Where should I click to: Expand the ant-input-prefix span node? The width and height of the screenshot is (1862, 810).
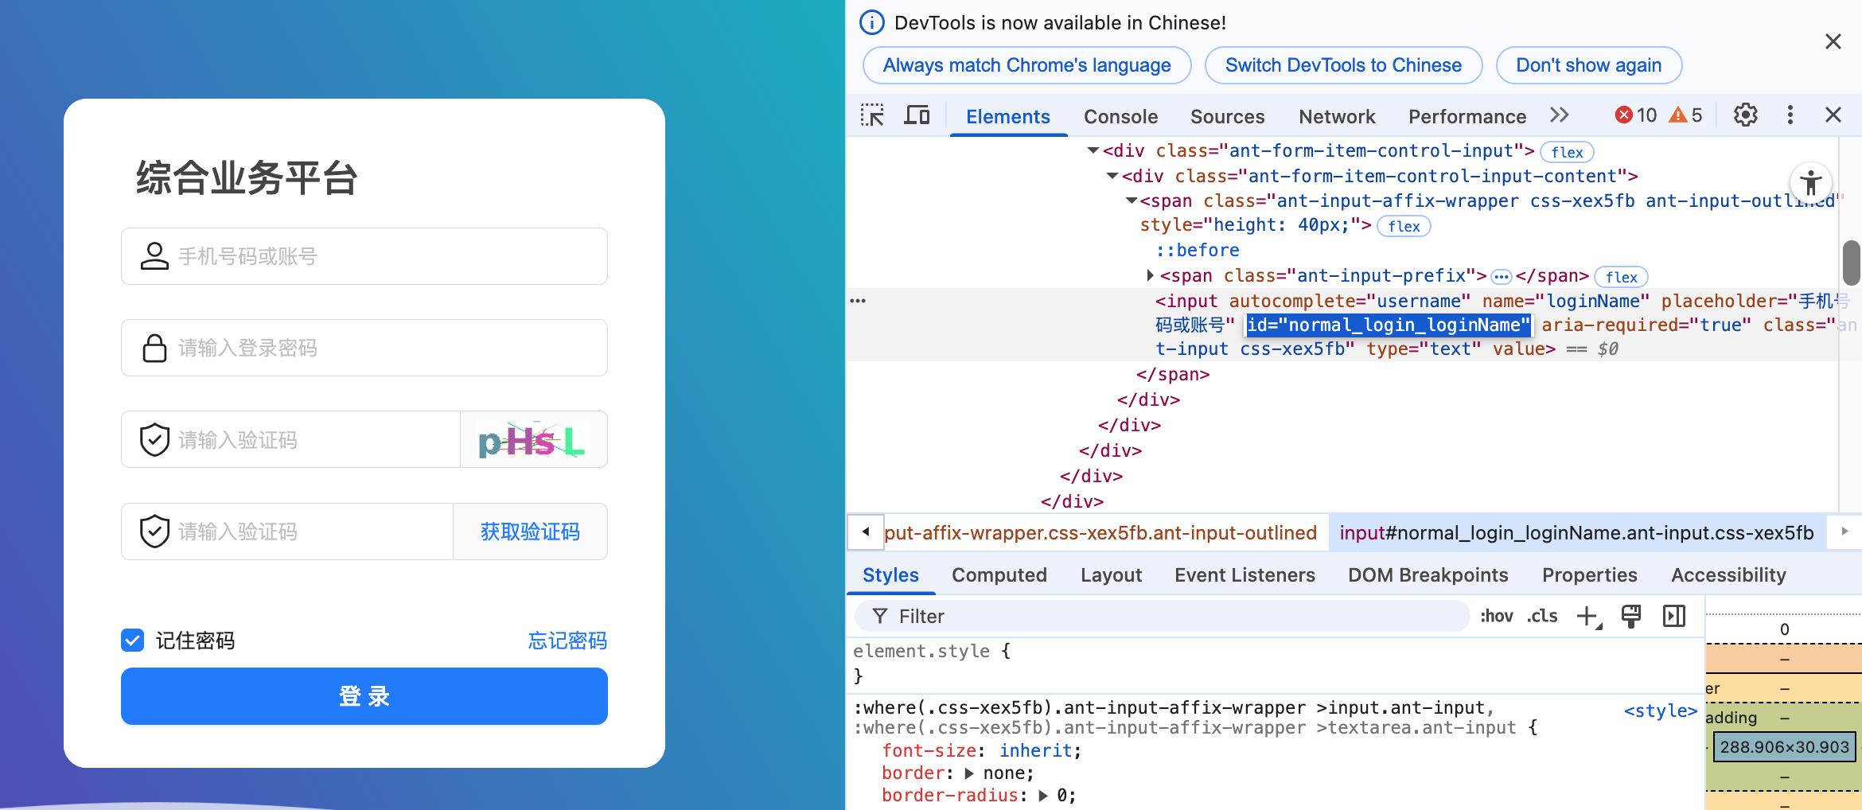[1150, 275]
